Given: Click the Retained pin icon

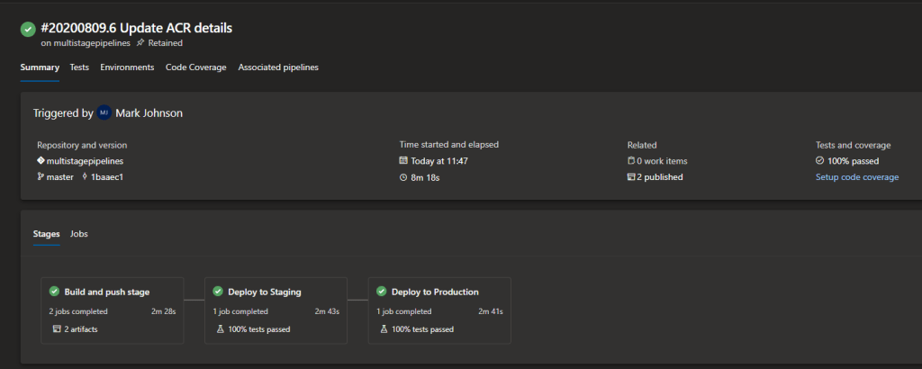Looking at the screenshot, I should [x=140, y=42].
